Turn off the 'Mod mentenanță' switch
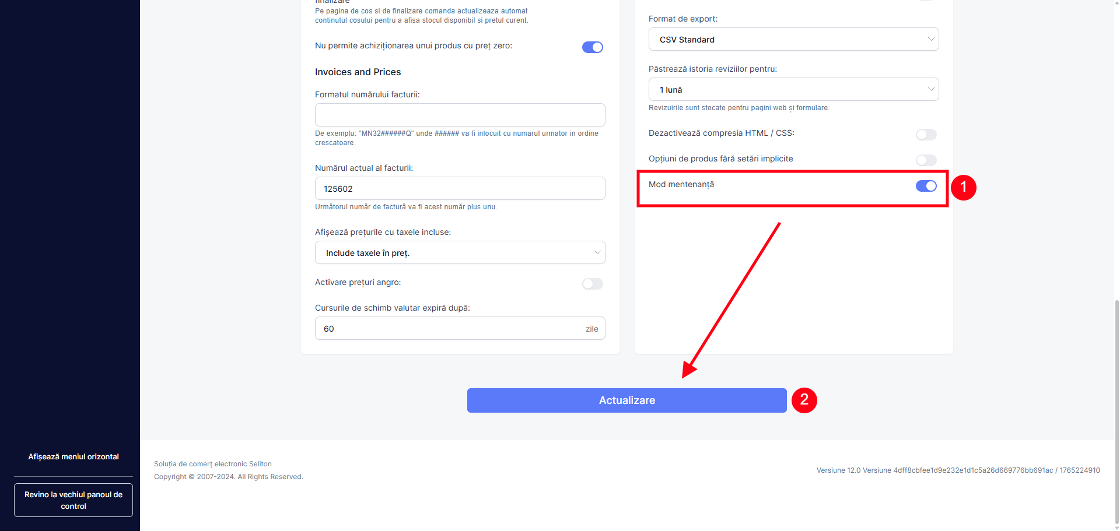 (926, 186)
